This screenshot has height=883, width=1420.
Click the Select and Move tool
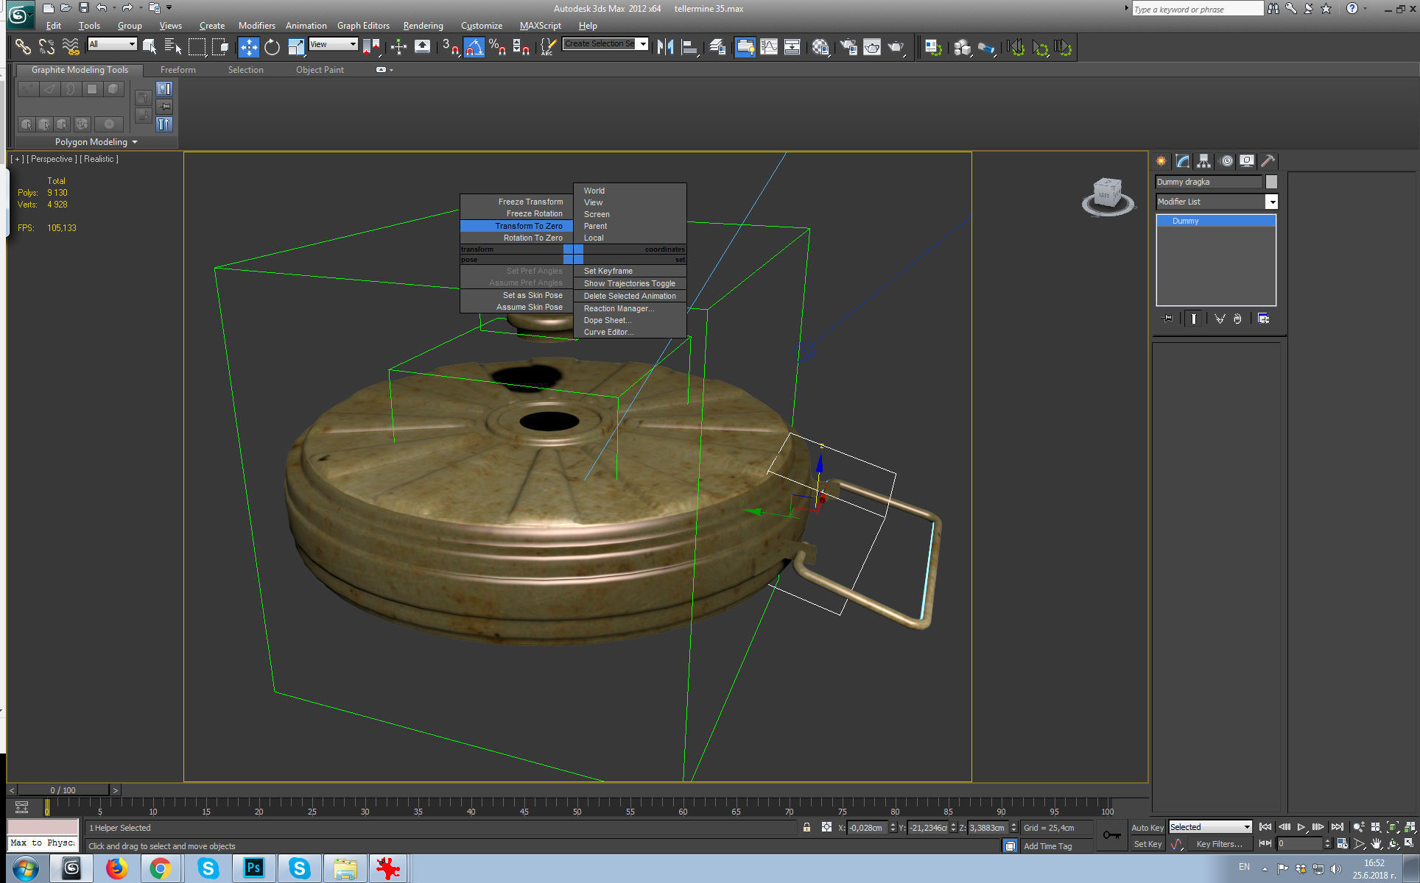pos(248,47)
